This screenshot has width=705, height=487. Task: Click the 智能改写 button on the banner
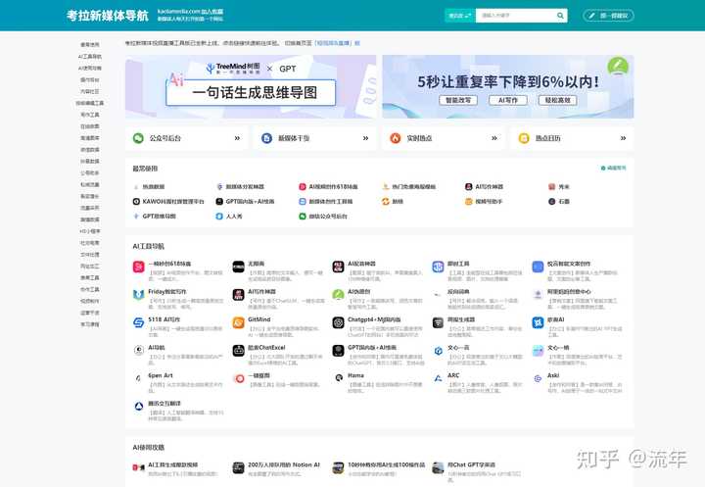[458, 100]
